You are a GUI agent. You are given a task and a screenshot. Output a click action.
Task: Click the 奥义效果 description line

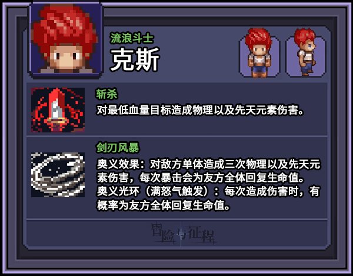209,164
